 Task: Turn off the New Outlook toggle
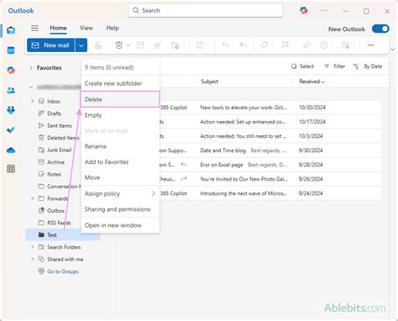pos(380,29)
